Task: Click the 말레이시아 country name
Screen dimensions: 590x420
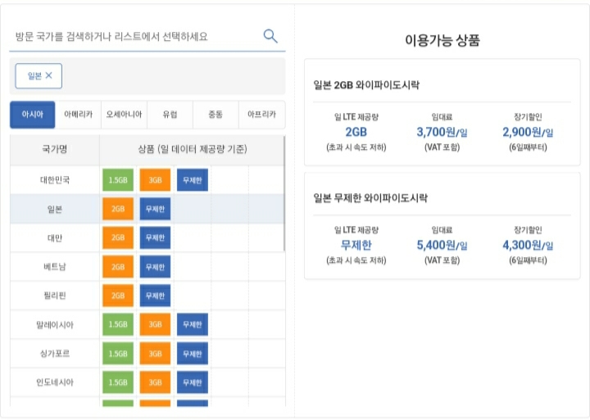Action: (55, 324)
